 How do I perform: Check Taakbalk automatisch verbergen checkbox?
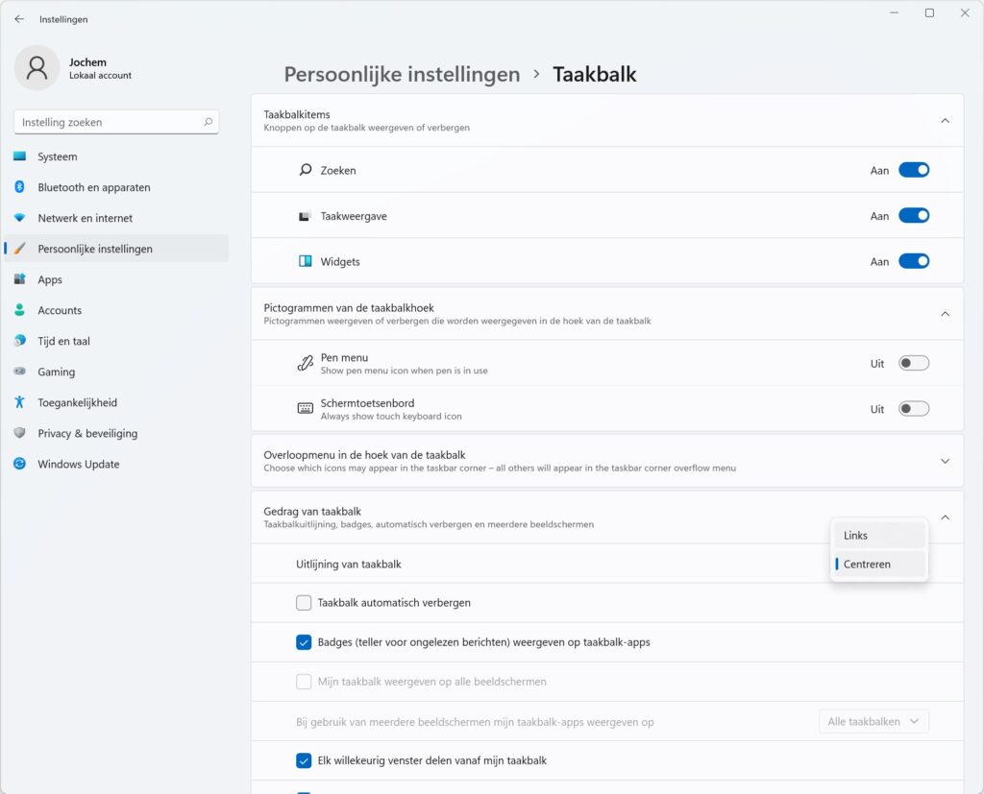304,603
